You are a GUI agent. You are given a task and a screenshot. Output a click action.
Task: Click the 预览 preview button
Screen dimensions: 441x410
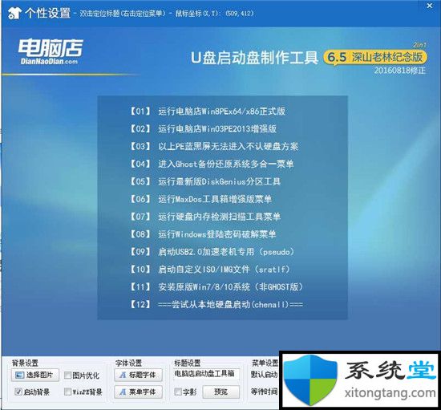click(x=220, y=392)
